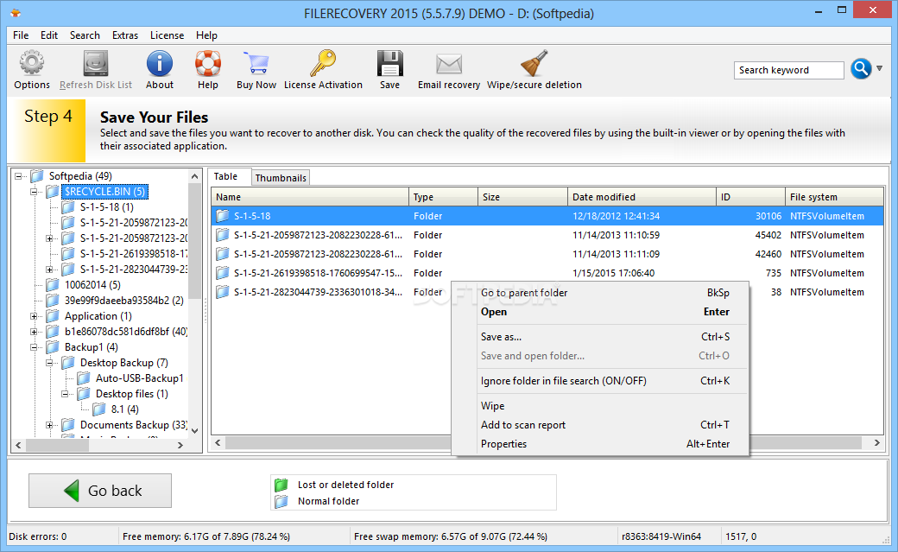Sort table by Type column header
Image resolution: width=898 pixels, height=552 pixels.
coord(443,197)
